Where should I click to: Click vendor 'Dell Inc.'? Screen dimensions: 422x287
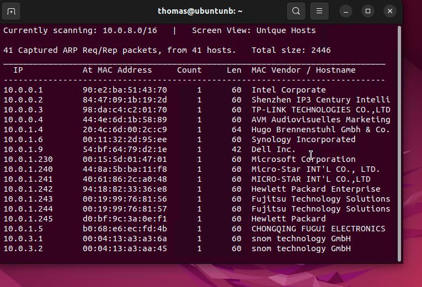tap(274, 149)
